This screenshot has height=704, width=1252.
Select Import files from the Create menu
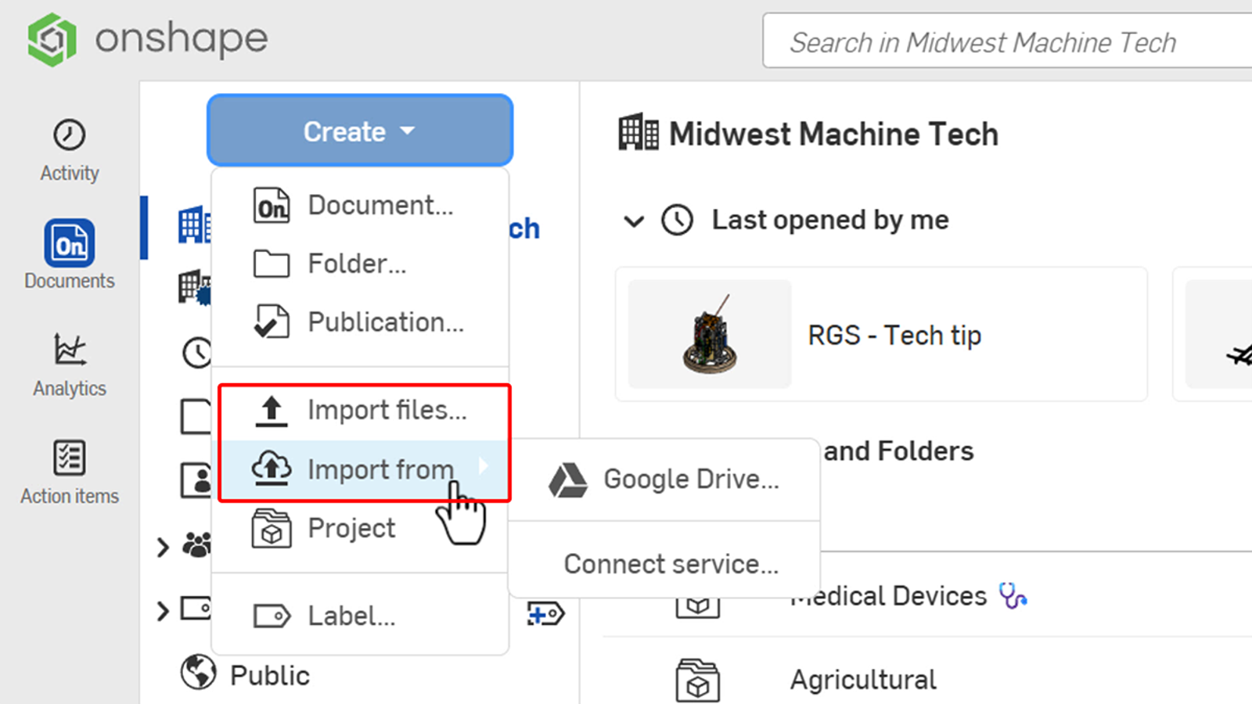(x=387, y=410)
